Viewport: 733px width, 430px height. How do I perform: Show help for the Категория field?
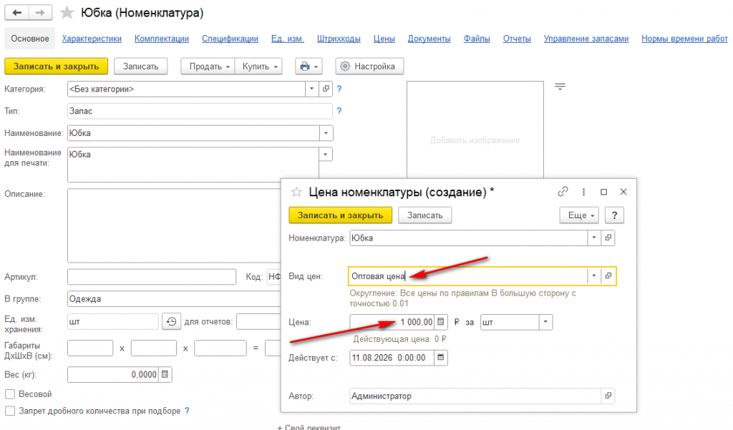[x=339, y=89]
